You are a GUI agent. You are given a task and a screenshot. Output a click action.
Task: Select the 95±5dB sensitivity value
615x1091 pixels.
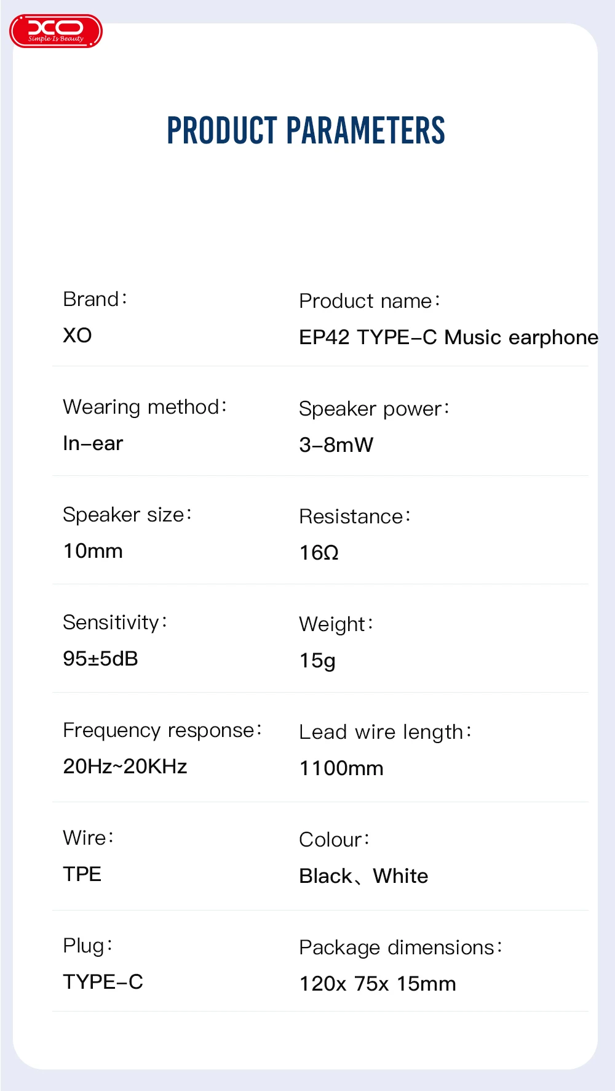(101, 659)
